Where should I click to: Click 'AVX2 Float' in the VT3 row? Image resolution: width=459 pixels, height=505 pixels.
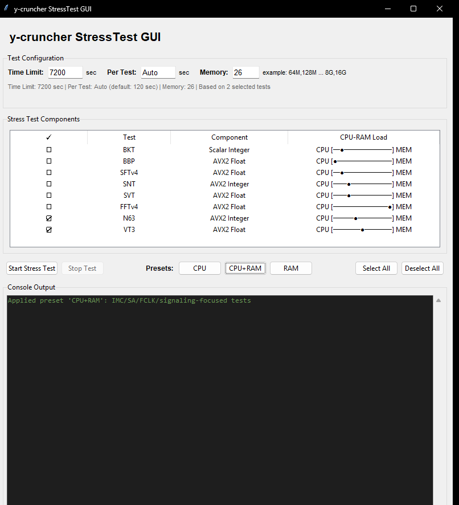(229, 230)
